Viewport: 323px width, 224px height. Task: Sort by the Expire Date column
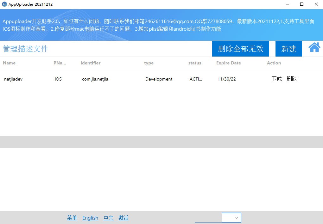[228, 63]
